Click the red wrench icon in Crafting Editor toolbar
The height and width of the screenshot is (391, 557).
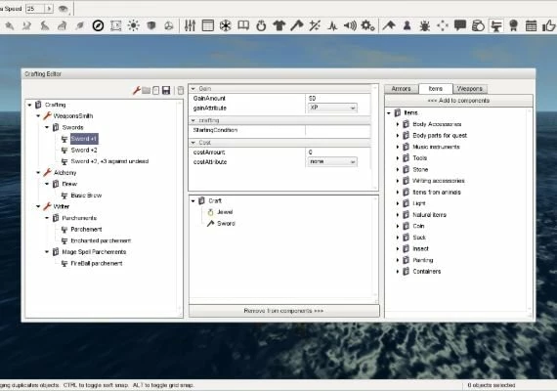(137, 90)
